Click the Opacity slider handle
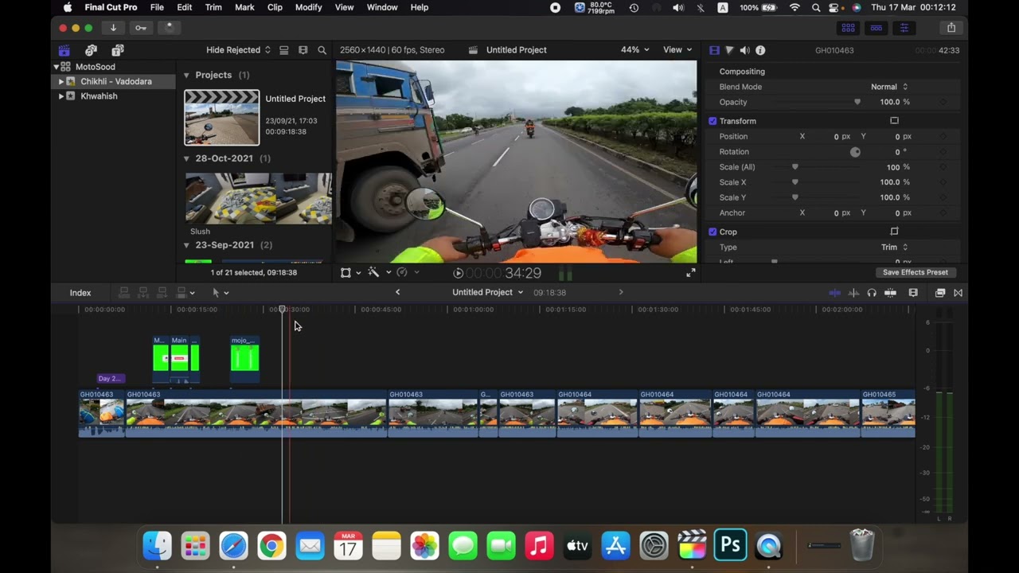 [x=857, y=102]
